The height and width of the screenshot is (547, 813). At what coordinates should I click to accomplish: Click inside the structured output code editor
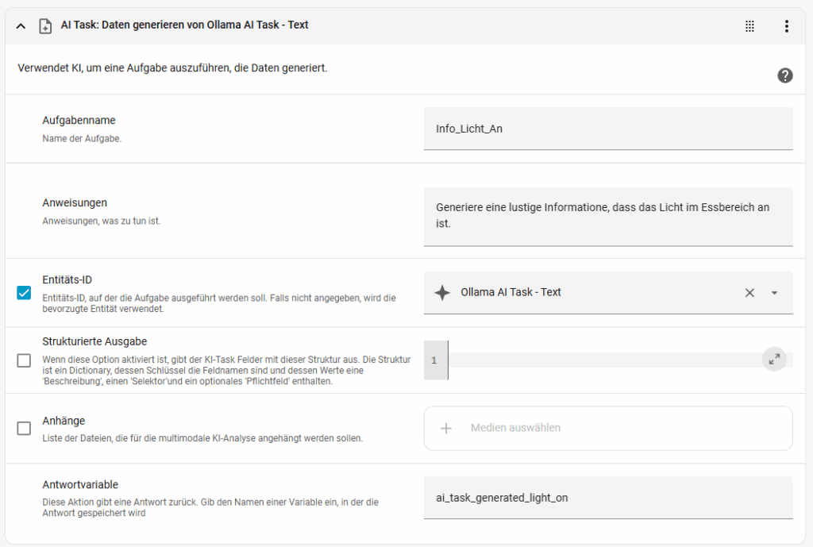tap(603, 360)
